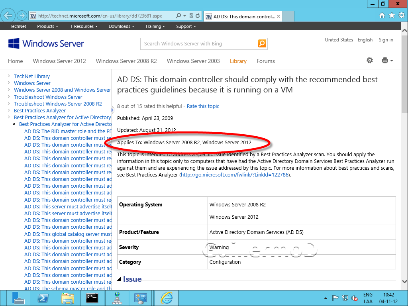Click the browser Back arrow button
The height and width of the screenshot is (306, 408).
(8, 16)
